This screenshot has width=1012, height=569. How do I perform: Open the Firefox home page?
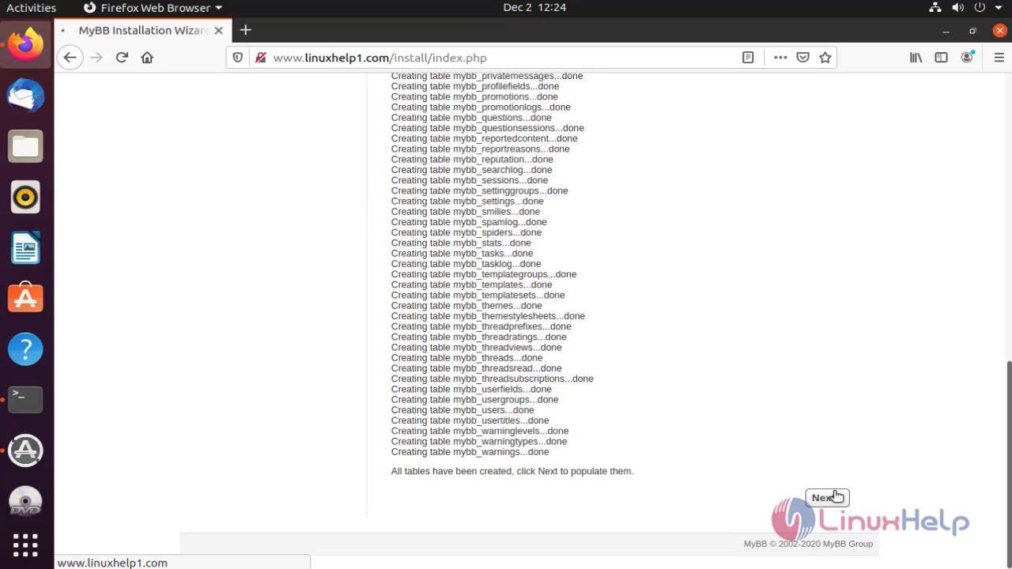pyautogui.click(x=147, y=58)
